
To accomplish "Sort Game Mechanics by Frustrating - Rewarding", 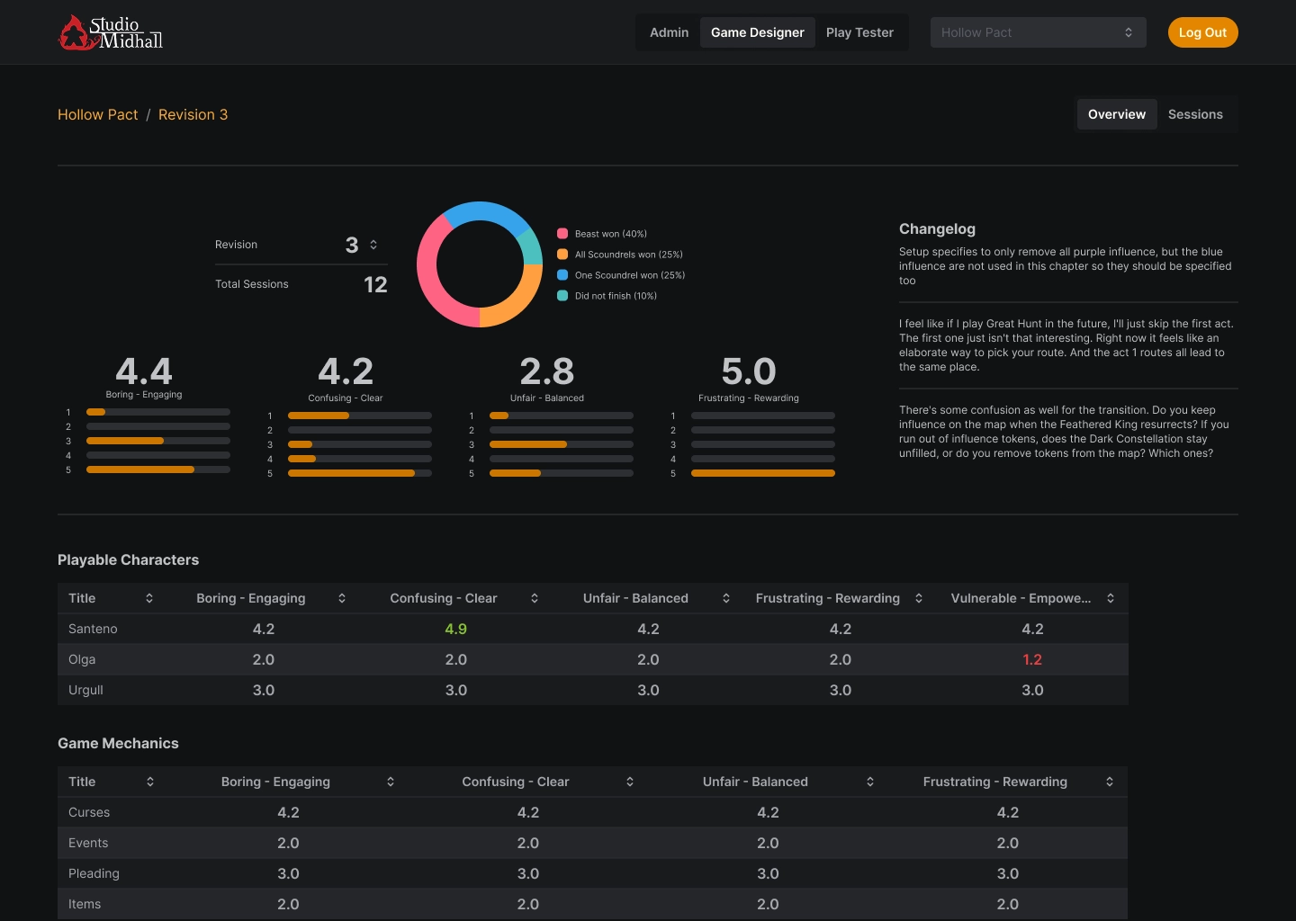I will [1110, 782].
